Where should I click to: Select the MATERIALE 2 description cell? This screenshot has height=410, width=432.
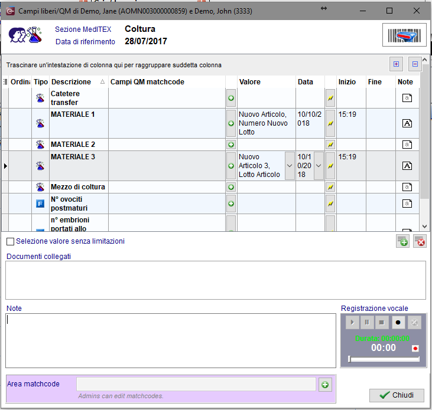coord(79,145)
